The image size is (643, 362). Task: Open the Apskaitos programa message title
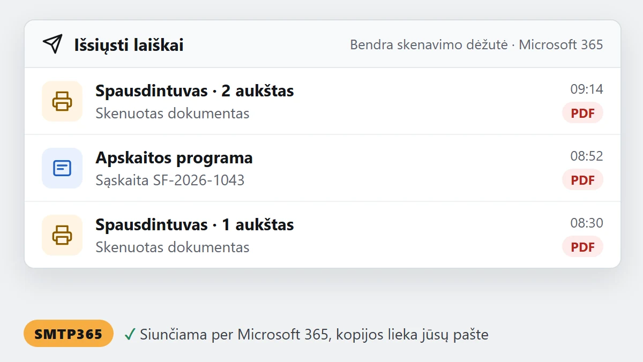174,157
